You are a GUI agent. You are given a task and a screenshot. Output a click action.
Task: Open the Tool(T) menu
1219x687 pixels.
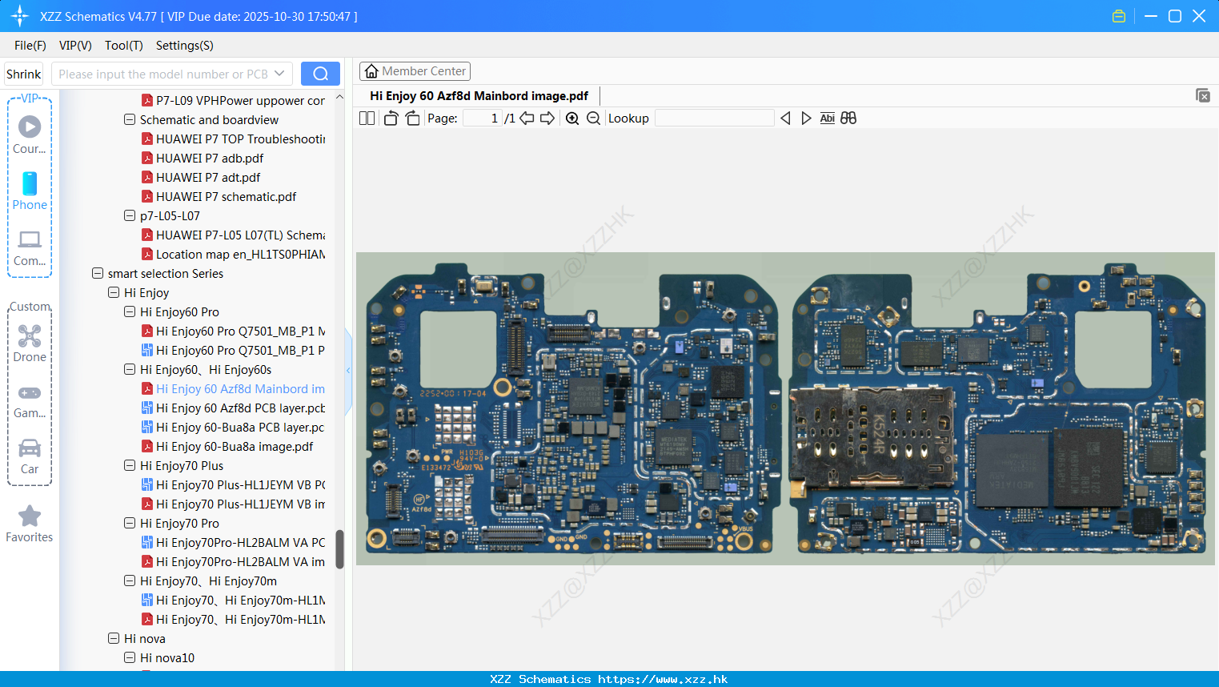pos(124,46)
